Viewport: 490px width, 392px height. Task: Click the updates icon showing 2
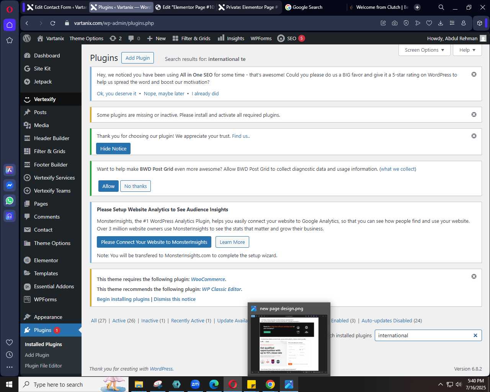(116, 38)
